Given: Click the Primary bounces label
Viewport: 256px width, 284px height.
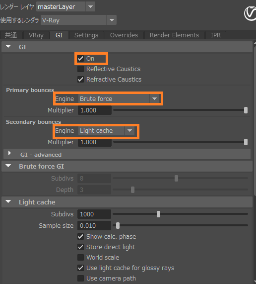Looking at the screenshot, I should 30,90.
